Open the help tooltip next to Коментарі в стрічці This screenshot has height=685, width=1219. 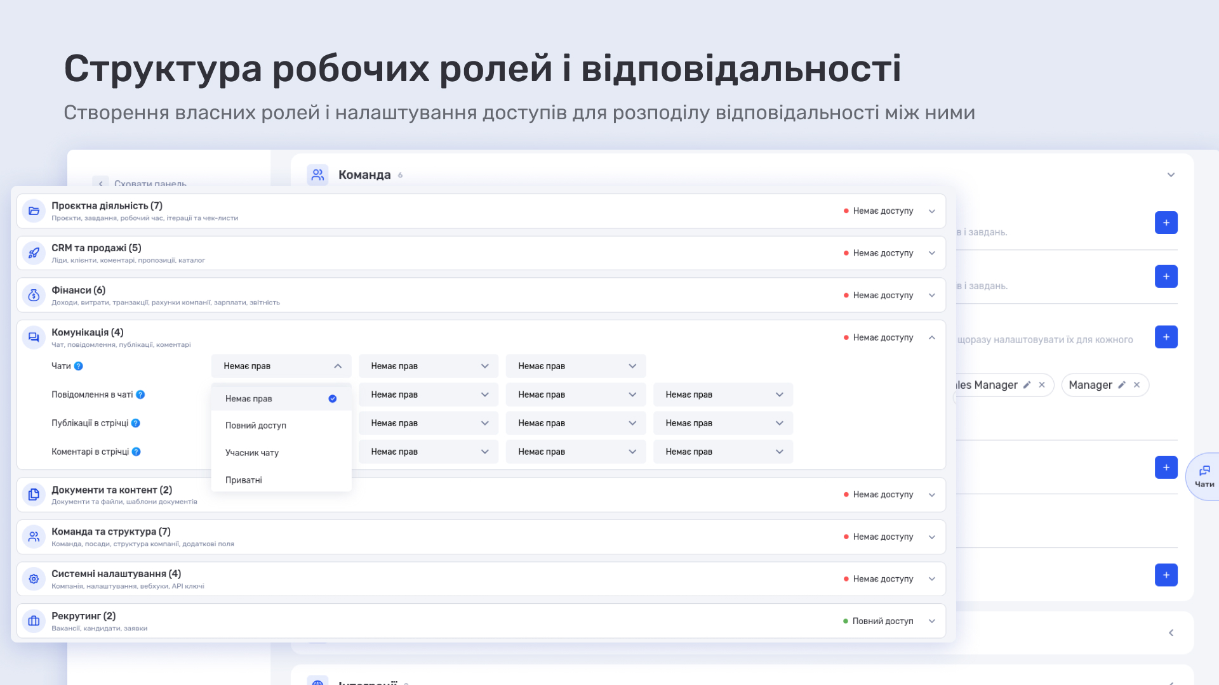[136, 452]
